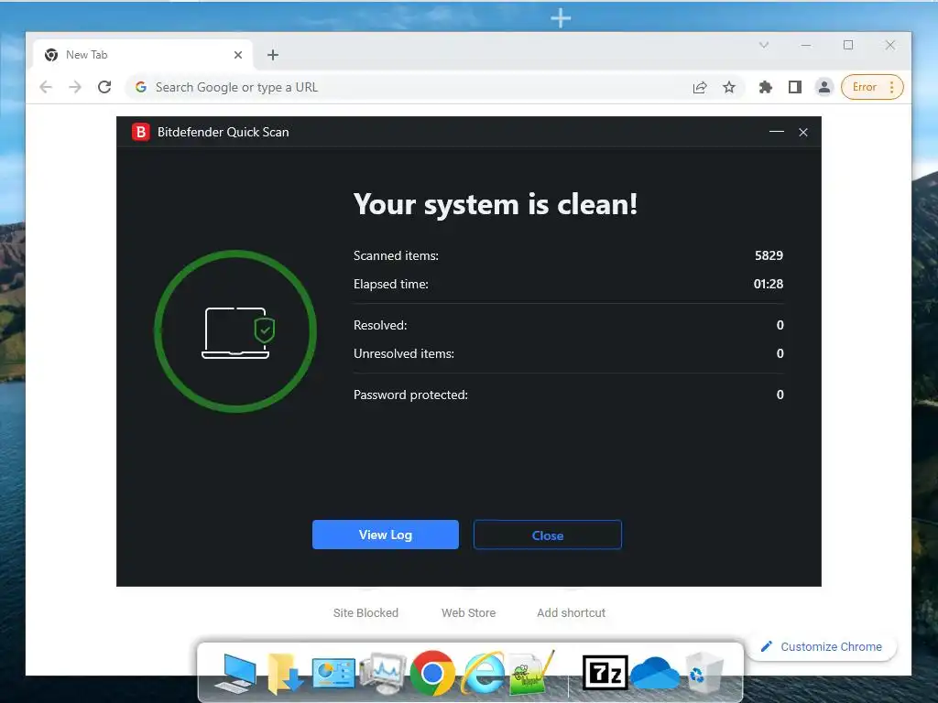The image size is (938, 703).
Task: Reload the page in Chrome
Action: click(104, 87)
